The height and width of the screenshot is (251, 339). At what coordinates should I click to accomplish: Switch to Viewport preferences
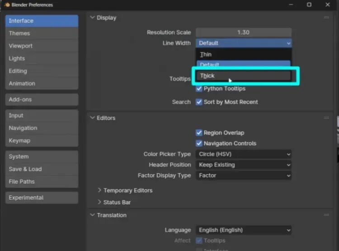click(x=42, y=46)
